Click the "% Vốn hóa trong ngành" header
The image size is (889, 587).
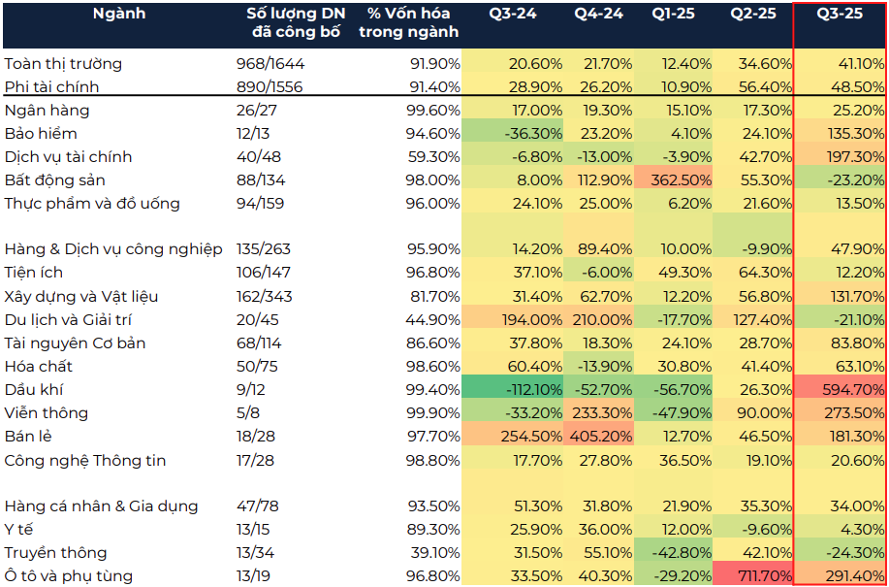click(x=408, y=22)
